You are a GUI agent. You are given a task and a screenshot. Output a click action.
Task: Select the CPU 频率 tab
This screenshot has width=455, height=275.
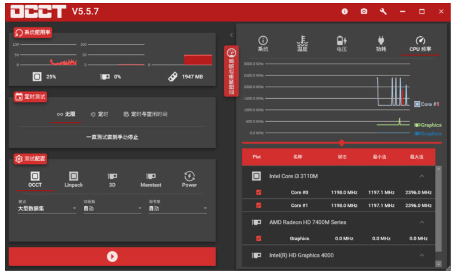420,44
